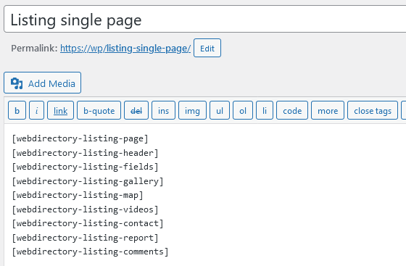Screen dimensions: 406x266
Task: Insert the more tag
Action: click(328, 110)
